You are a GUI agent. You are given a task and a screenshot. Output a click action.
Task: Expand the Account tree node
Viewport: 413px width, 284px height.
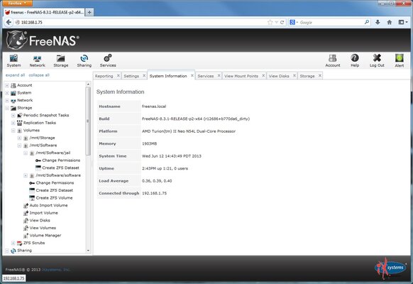coord(7,85)
